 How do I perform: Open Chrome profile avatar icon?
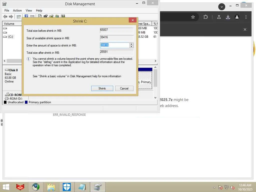click(x=237, y=17)
